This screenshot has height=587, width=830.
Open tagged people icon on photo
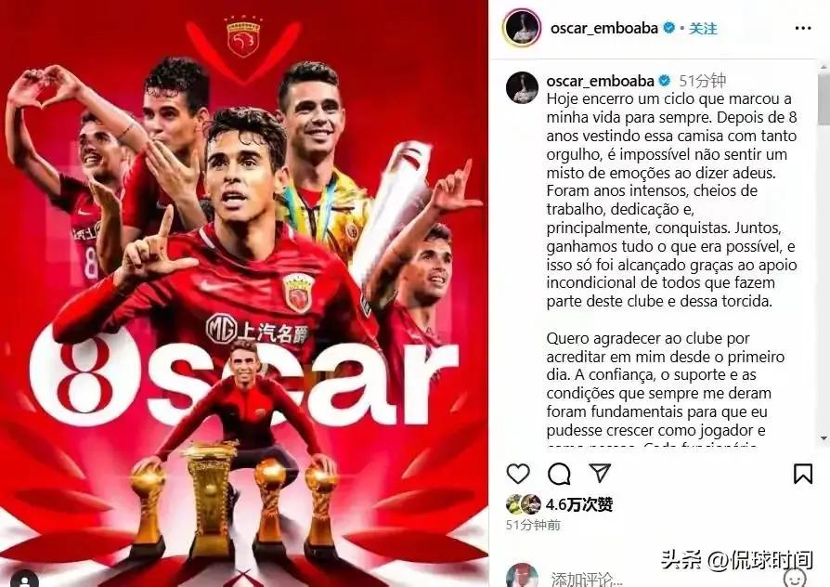click(x=24, y=579)
